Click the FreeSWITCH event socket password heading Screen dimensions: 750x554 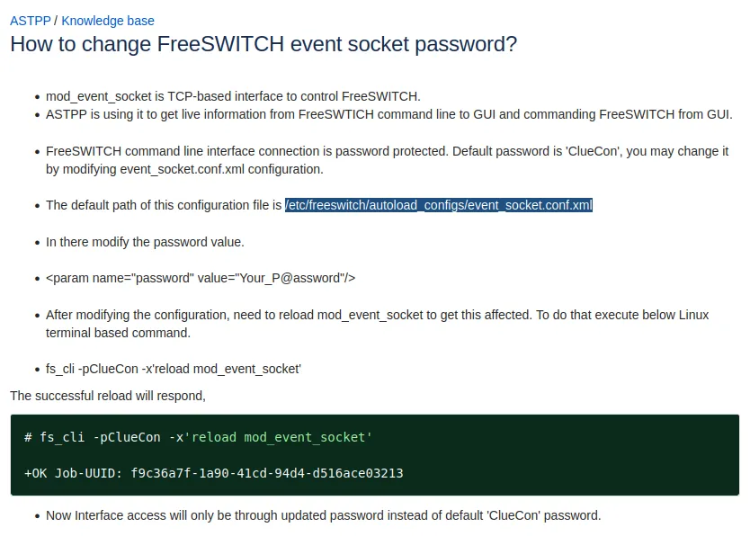pos(263,44)
